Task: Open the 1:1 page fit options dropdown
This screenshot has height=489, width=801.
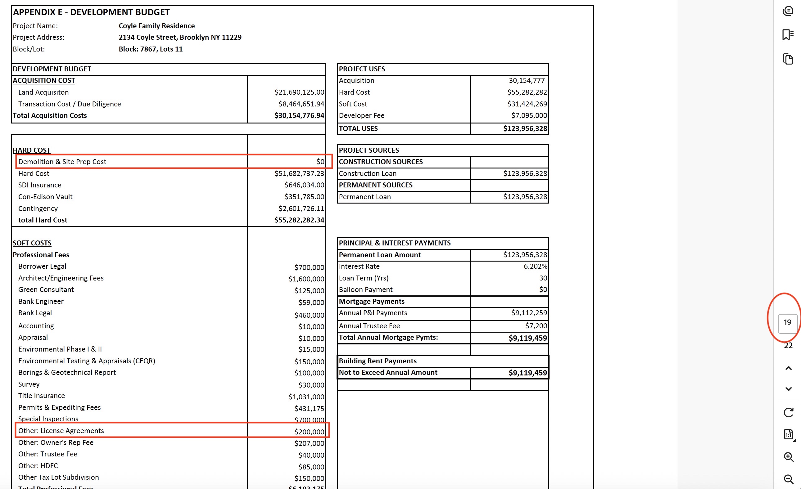Action: 789,434
